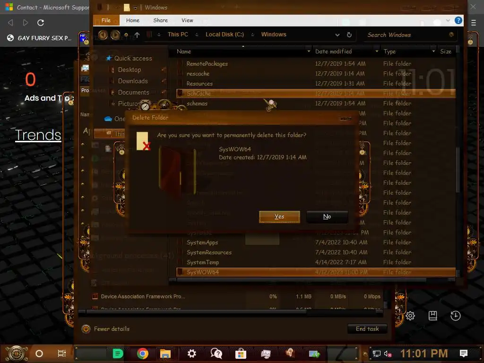
Task: Click End task in Task Manager
Action: click(x=367, y=329)
